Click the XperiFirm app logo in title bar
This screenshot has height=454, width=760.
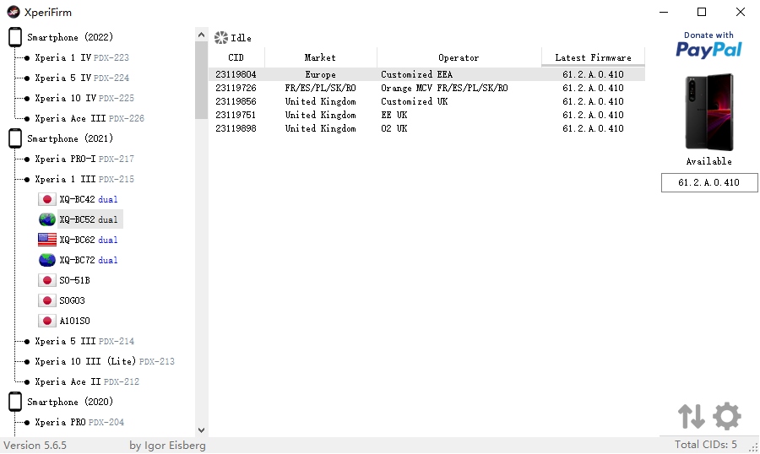pyautogui.click(x=13, y=12)
